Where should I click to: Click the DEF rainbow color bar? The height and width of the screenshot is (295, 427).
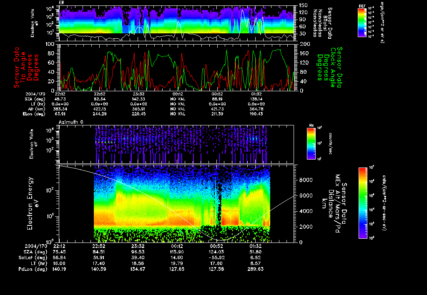(362, 22)
